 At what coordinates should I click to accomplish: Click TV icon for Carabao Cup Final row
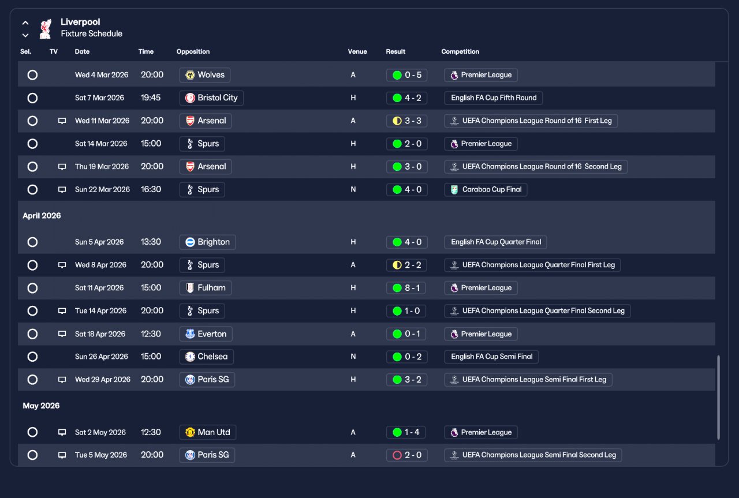(x=62, y=190)
